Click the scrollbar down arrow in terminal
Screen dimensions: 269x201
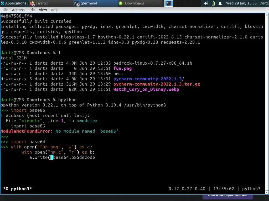267,192
